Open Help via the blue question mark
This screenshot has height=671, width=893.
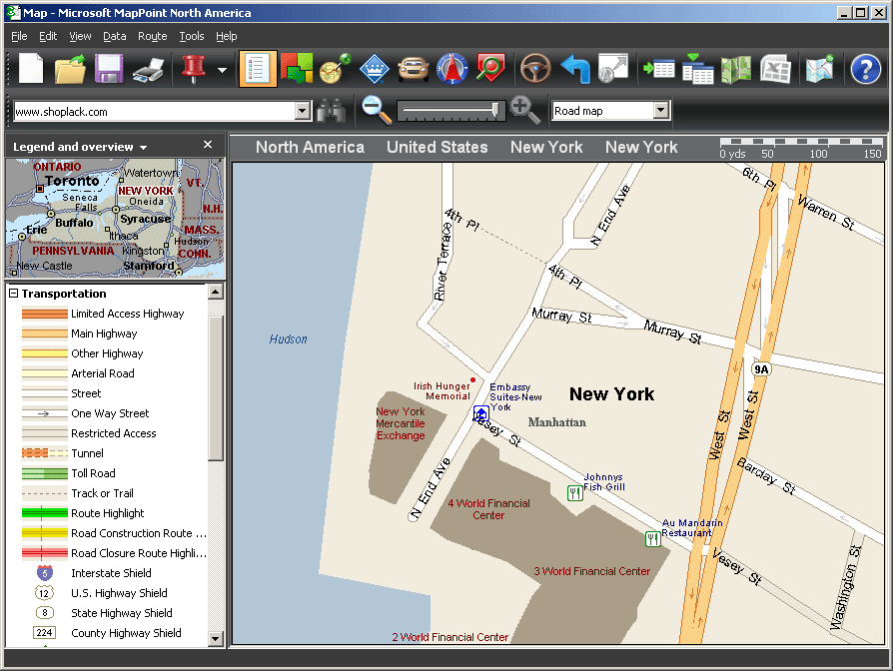866,69
